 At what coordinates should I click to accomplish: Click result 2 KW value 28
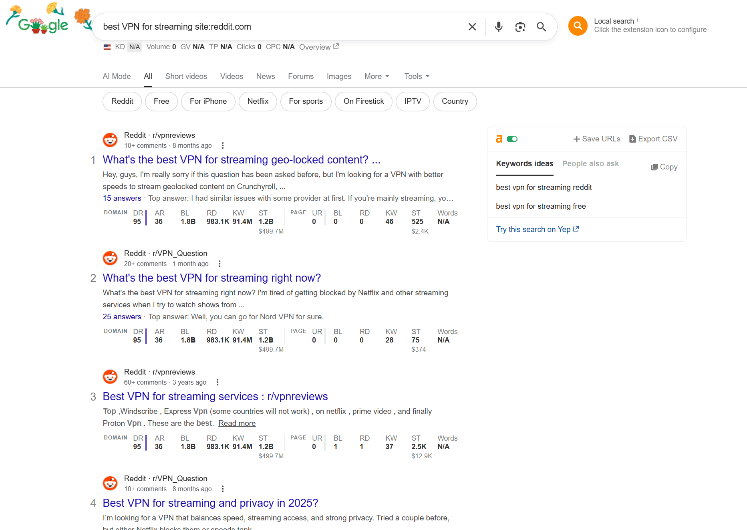(389, 340)
